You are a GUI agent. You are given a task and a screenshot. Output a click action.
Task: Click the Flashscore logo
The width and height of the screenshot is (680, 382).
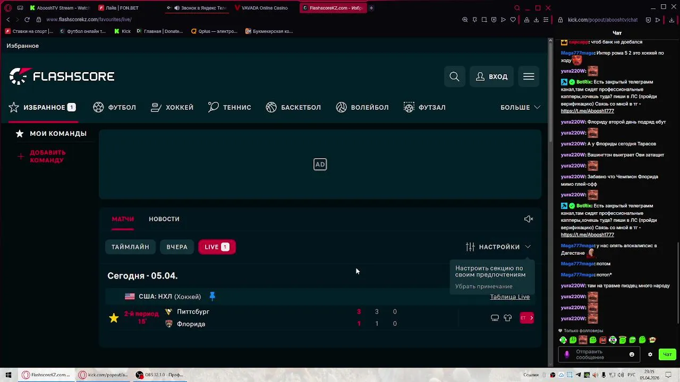coord(62,76)
